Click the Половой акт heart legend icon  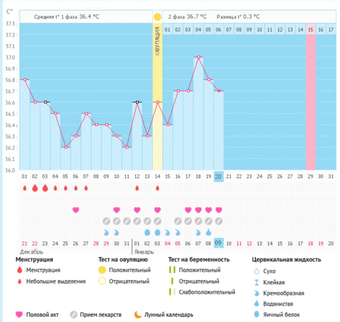click(x=19, y=315)
